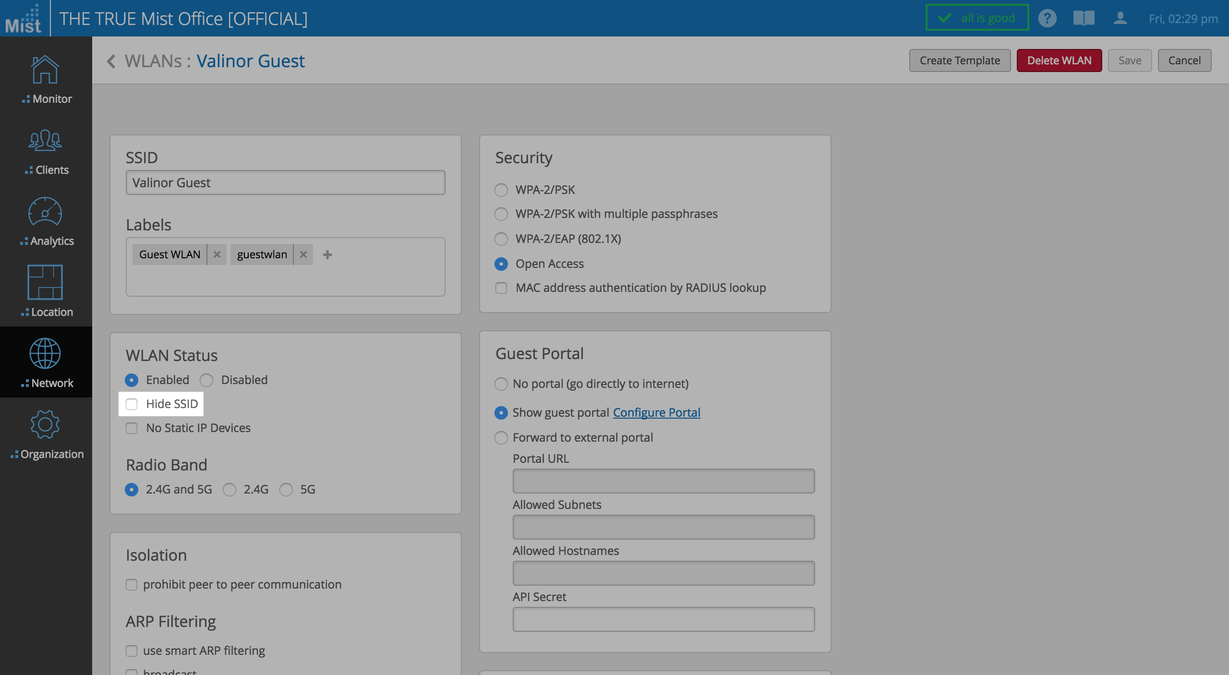Open the documentation book icon
This screenshot has width=1229, height=675.
tap(1084, 19)
